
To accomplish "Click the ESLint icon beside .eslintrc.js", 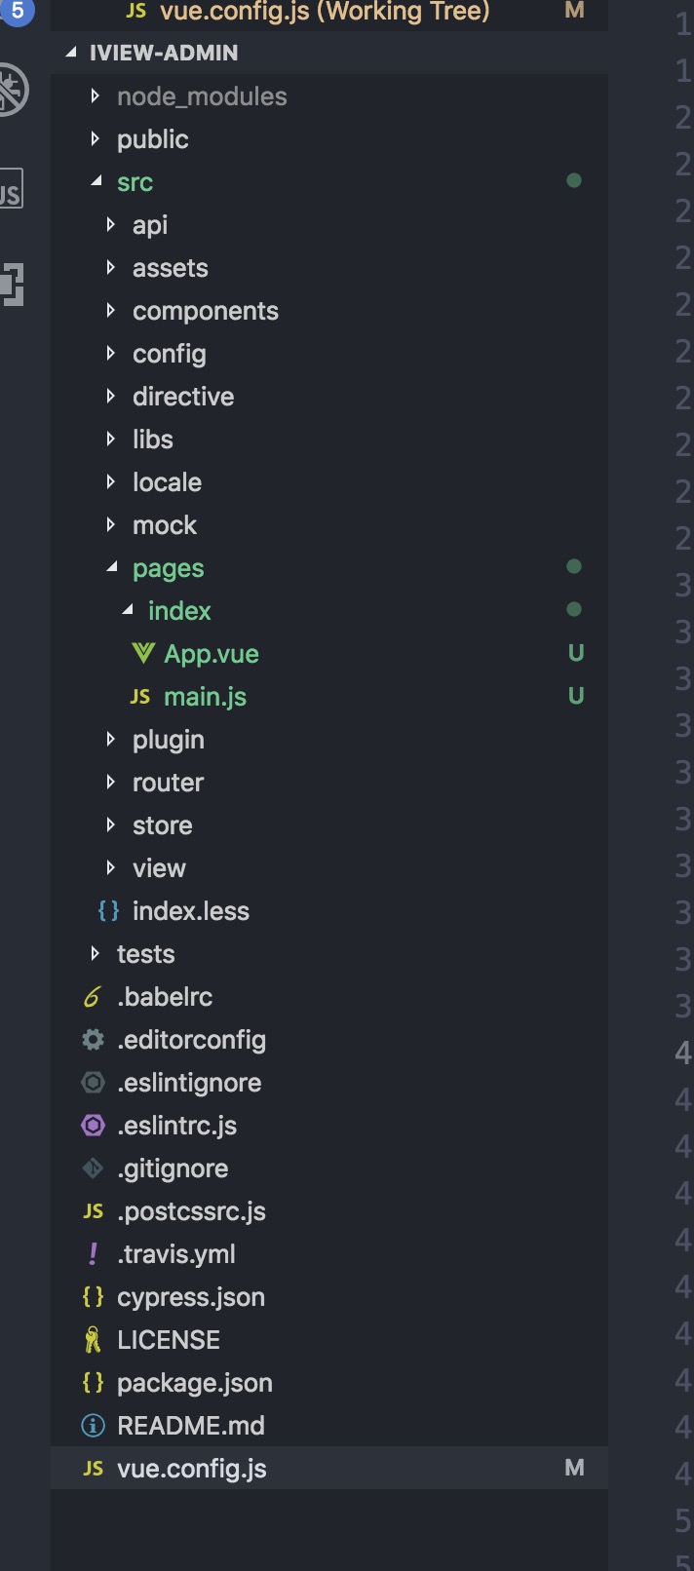I will coord(93,1126).
